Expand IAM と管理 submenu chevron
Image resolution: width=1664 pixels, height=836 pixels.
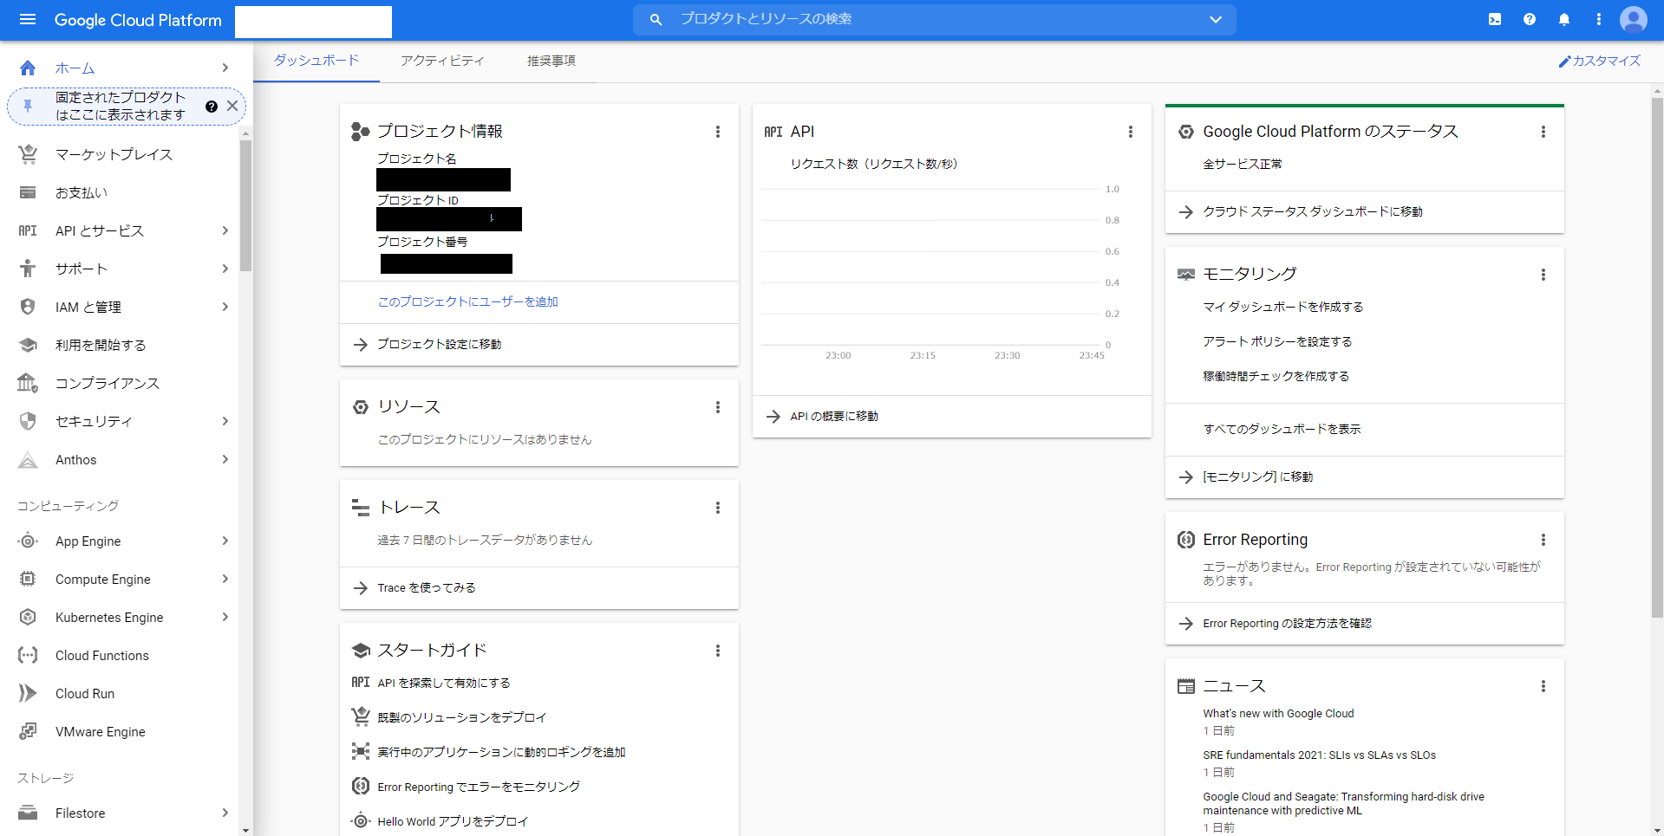tap(225, 307)
